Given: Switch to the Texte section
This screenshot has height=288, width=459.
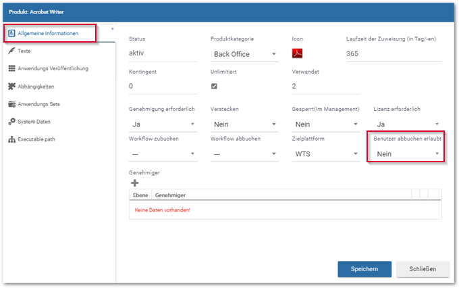Looking at the screenshot, I should 24,51.
